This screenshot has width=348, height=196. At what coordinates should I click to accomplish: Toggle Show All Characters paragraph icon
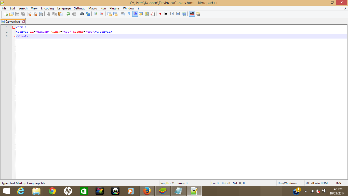pos(129,14)
